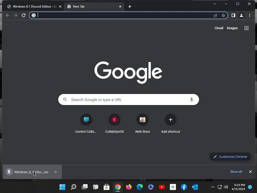Click the Chrome taskbar icon
Screen dimensions: 257x193
coord(118,187)
